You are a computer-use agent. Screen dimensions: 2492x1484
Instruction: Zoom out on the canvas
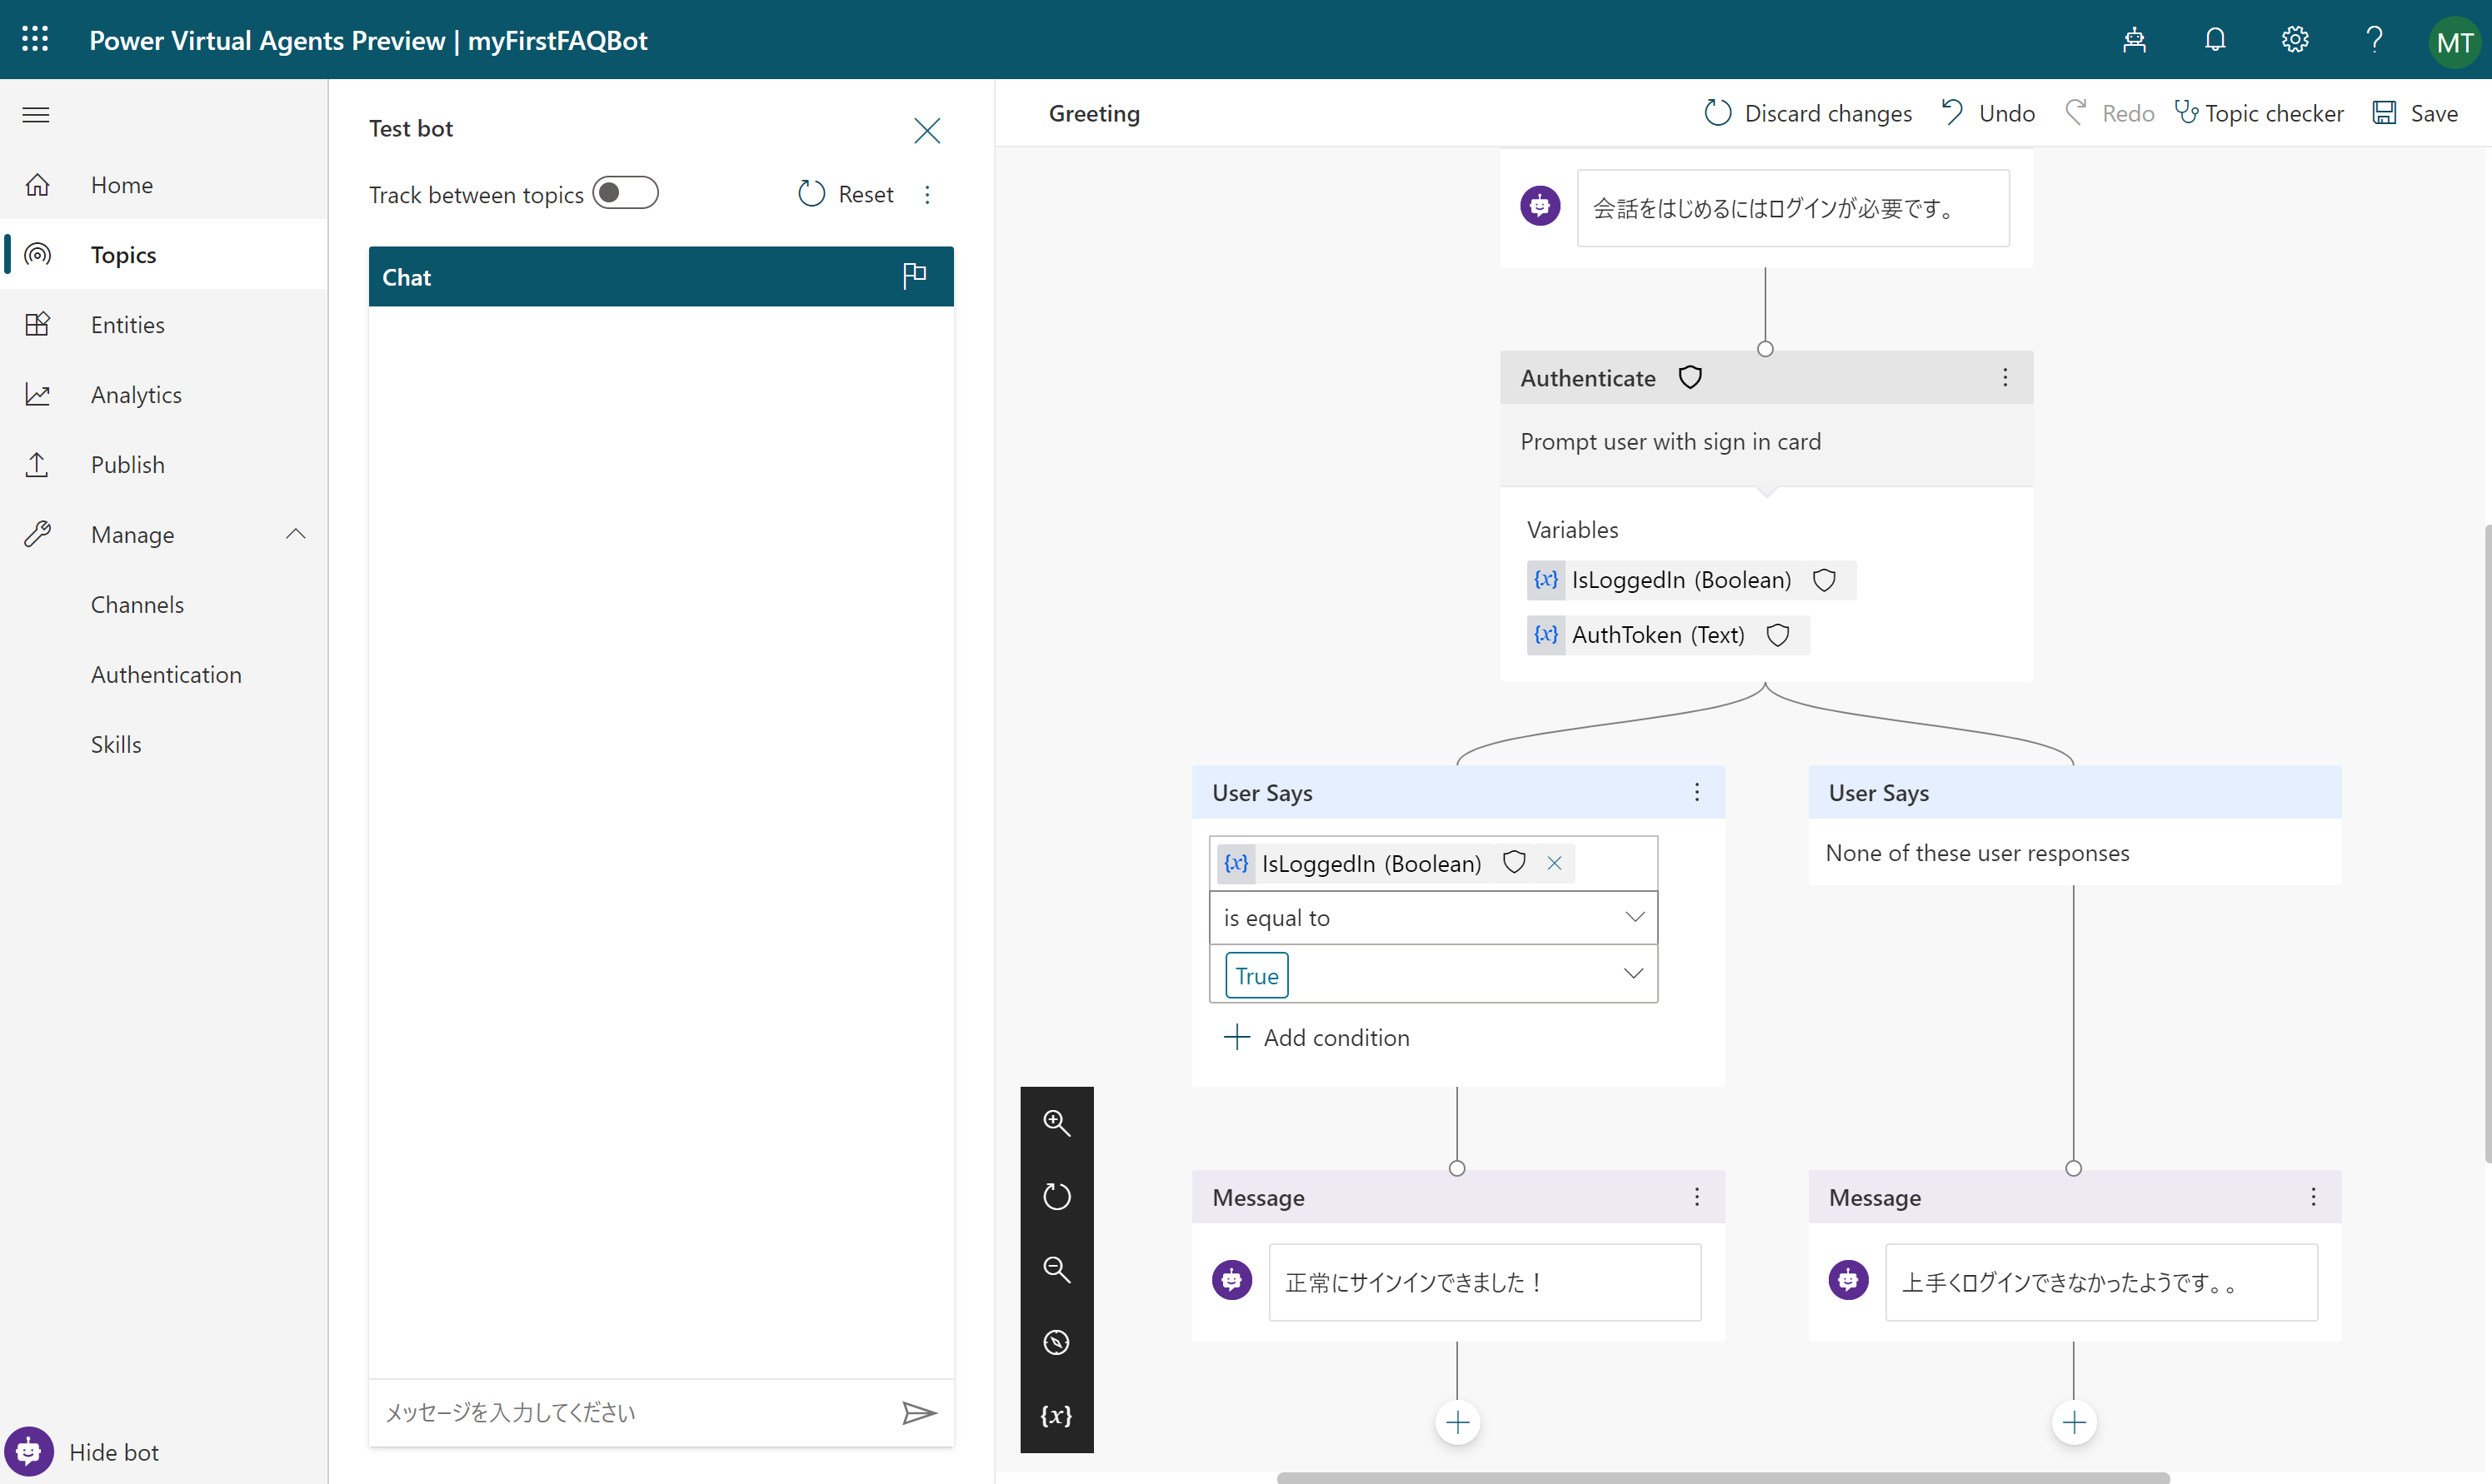click(1056, 1269)
